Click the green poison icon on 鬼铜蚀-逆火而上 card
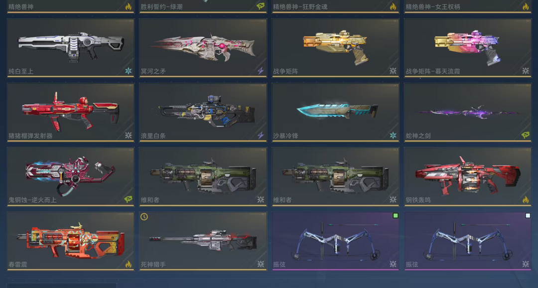Image resolution: width=538 pixels, height=288 pixels. pyautogui.click(x=129, y=199)
